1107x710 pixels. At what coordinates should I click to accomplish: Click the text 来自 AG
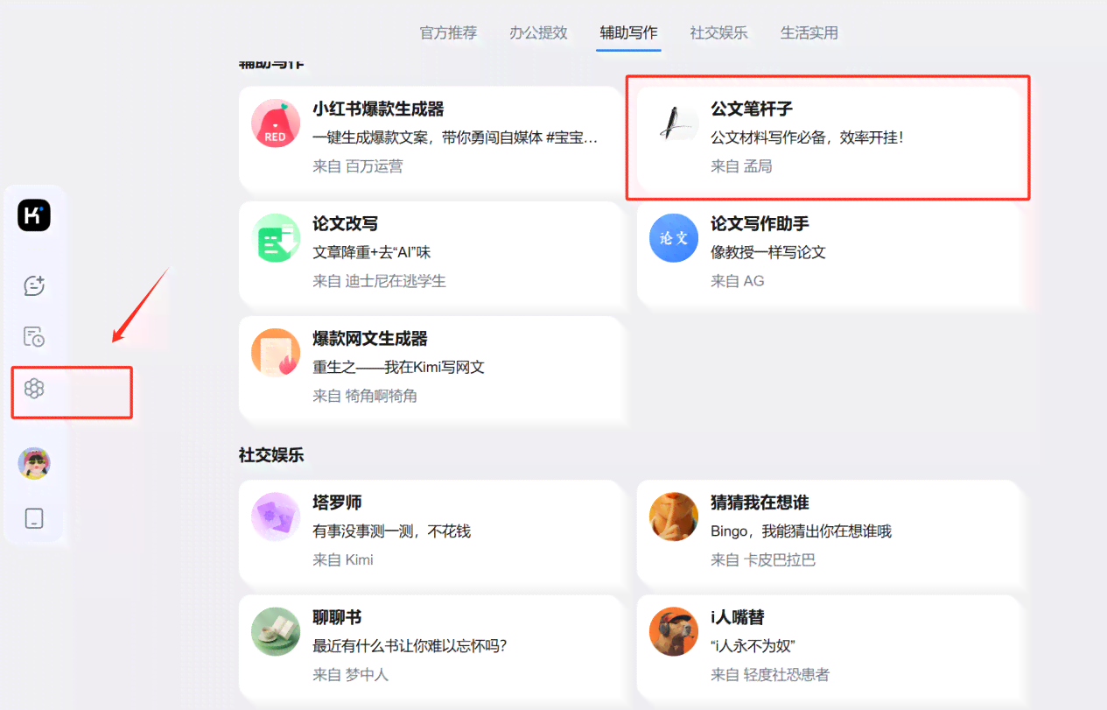(738, 280)
